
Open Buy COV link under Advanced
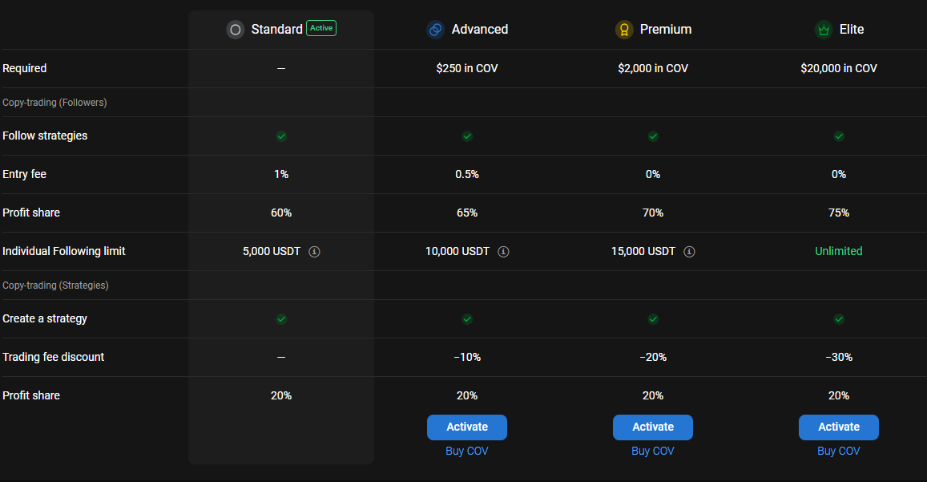[467, 451]
